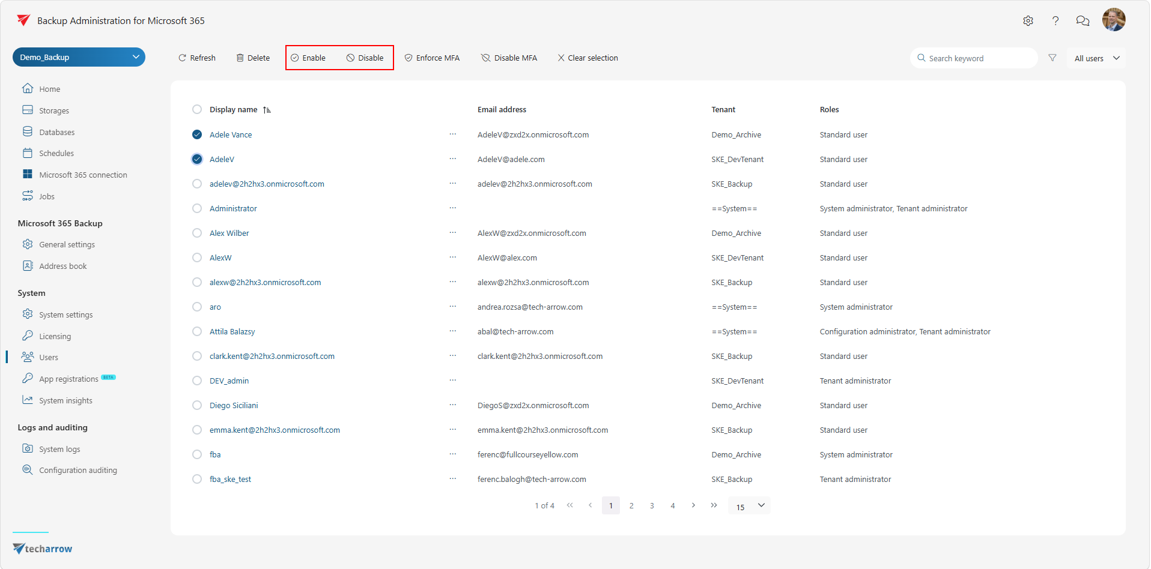This screenshot has height=569, width=1151.
Task: Open the All users filter dropdown
Action: (1096, 58)
